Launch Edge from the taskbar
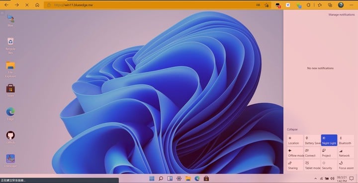This screenshot has height=183, width=358. tap(197, 179)
